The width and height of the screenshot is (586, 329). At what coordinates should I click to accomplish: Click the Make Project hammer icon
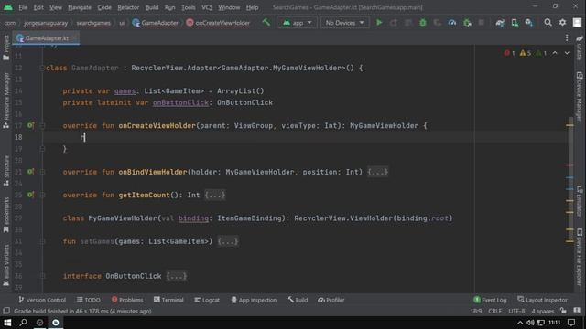(266, 22)
